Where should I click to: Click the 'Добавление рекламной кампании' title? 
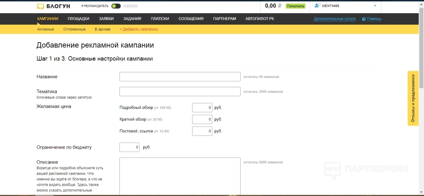(95, 45)
